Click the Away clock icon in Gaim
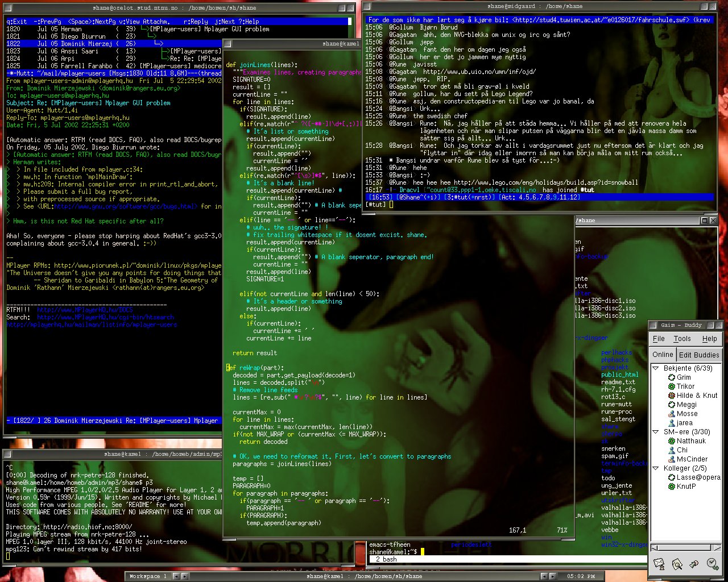Screen dimensions: 728x582 (x=712, y=564)
